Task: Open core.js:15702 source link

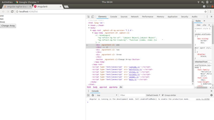Action: coord(203,99)
